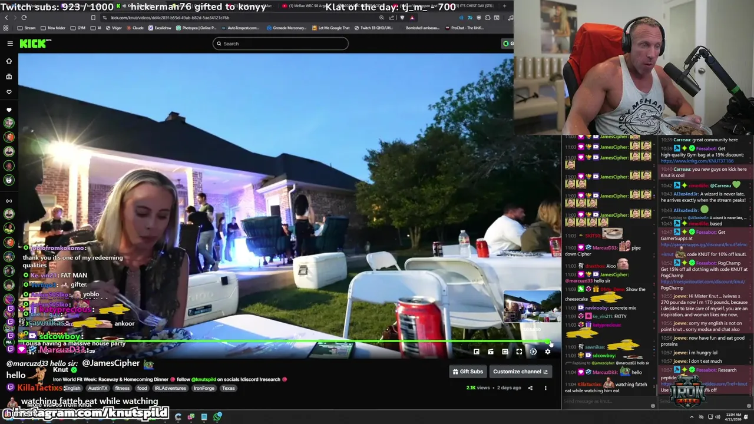
Task: Select the food tag
Action: (142, 389)
